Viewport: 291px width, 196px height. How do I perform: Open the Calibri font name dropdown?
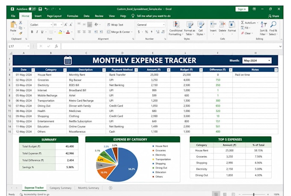[x=51, y=25]
